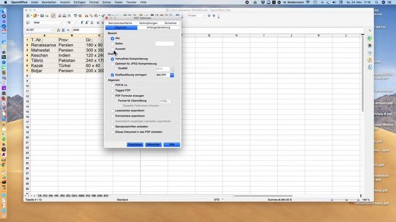Screen dimensions: 396x222
Task: Click the Exportieren button
Action: pos(135,144)
